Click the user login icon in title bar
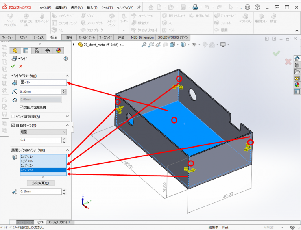The image size is (301, 230). tap(247, 7)
